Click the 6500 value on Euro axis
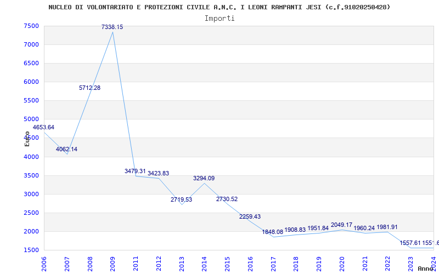439x274 pixels. pos(31,63)
